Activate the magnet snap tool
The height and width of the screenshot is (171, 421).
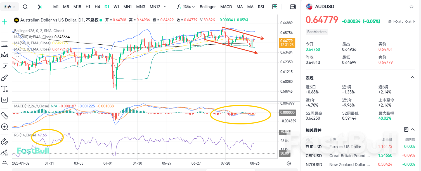tap(4, 142)
